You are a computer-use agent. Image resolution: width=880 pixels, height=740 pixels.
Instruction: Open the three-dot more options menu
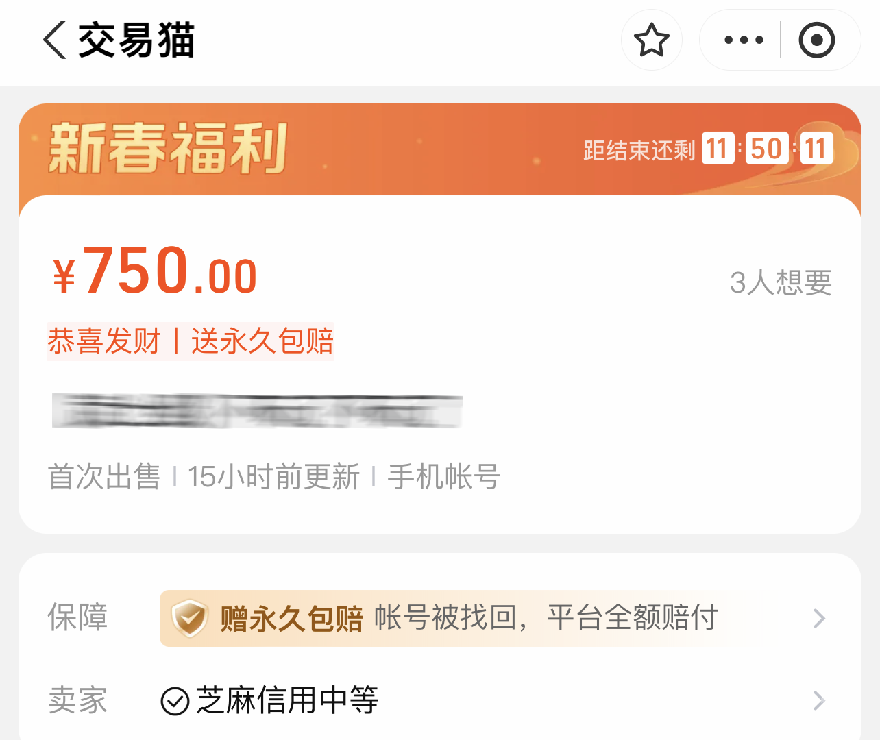coord(744,40)
